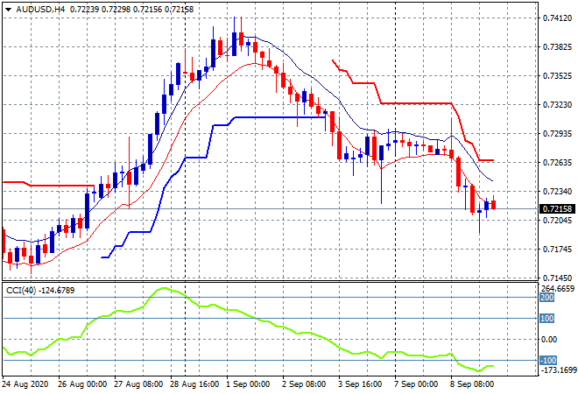This screenshot has height=394, width=578.
Task: Click price axis label 0.73230
Action: pos(557,105)
